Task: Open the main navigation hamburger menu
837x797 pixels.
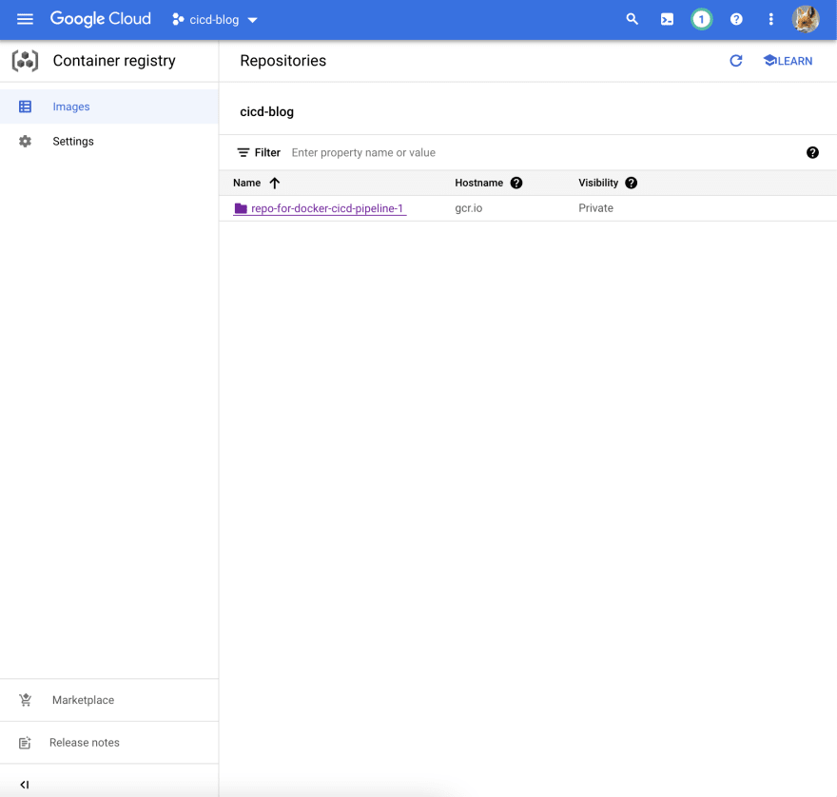Action: point(25,20)
